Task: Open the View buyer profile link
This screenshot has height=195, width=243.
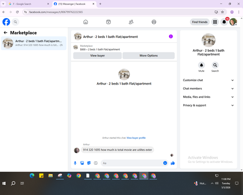Action: pyautogui.click(x=136, y=138)
